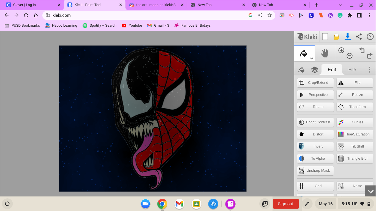The image size is (376, 211).
Task: Undo the last action
Action: 362,50
